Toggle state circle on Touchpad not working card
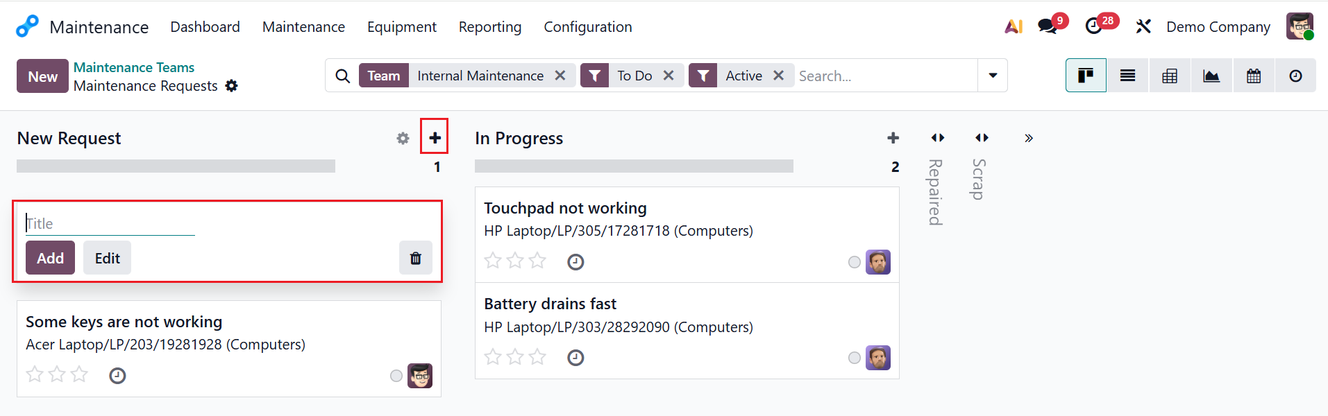The width and height of the screenshot is (1328, 416). pyautogui.click(x=855, y=262)
